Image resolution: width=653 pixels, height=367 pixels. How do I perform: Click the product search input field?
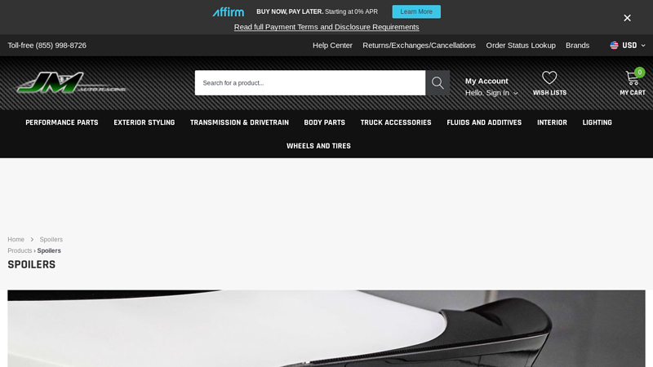pos(310,82)
